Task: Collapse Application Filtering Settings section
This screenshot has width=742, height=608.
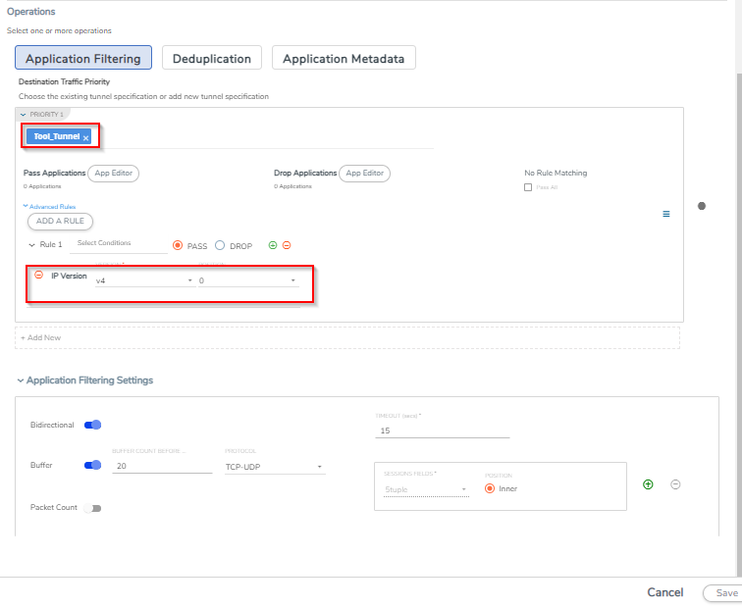Action: pos(21,380)
